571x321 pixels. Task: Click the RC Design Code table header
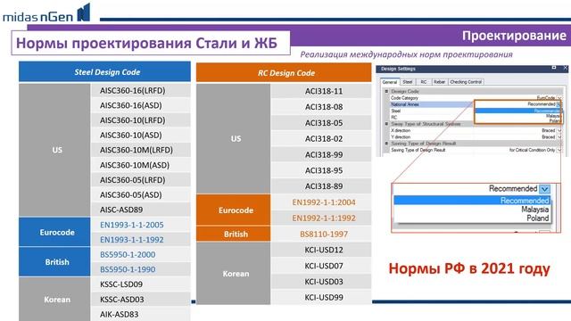(284, 72)
